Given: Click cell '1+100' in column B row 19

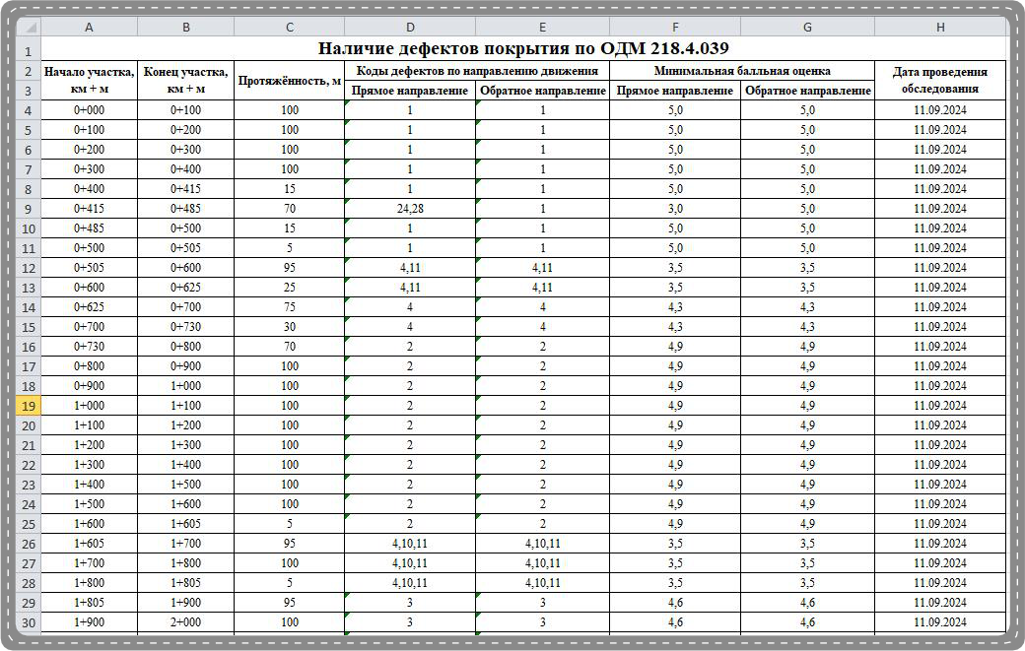Looking at the screenshot, I should pos(185,406).
